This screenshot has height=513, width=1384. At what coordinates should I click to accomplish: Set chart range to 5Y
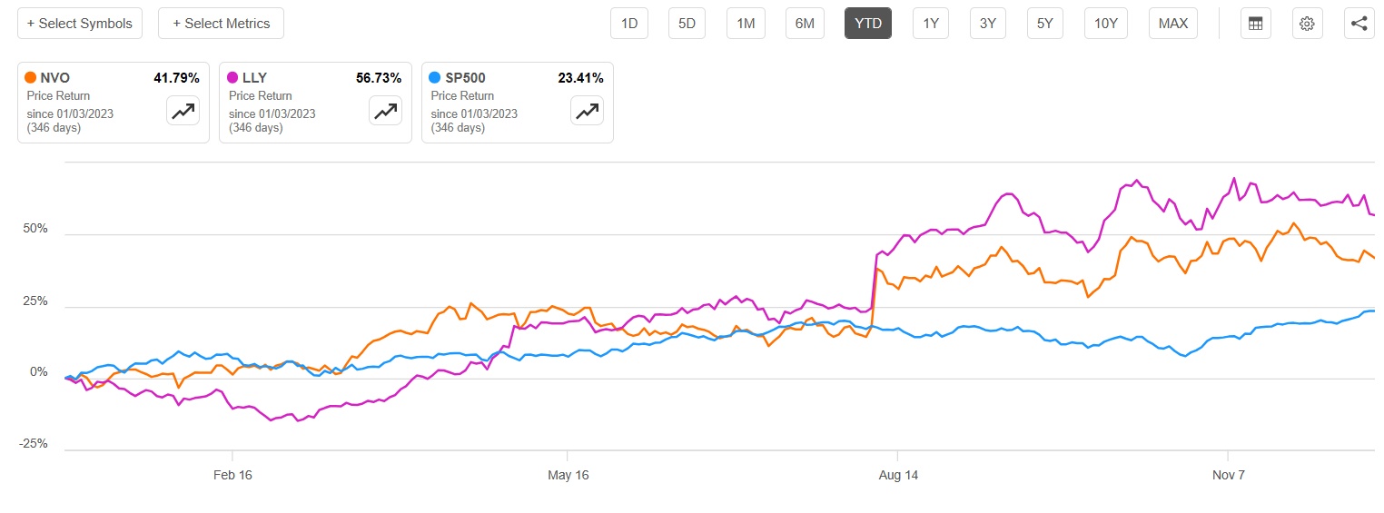(1045, 24)
